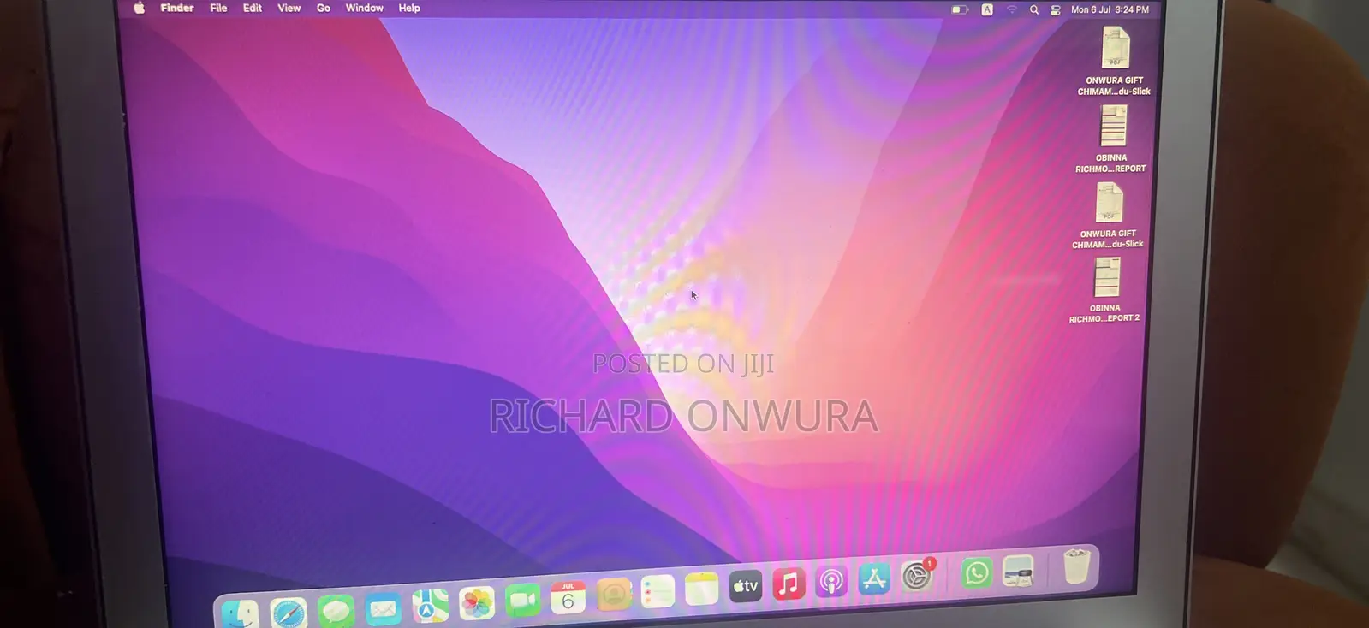Viewport: 1369px width, 628px height.
Task: Open the Go menu
Action: (324, 8)
